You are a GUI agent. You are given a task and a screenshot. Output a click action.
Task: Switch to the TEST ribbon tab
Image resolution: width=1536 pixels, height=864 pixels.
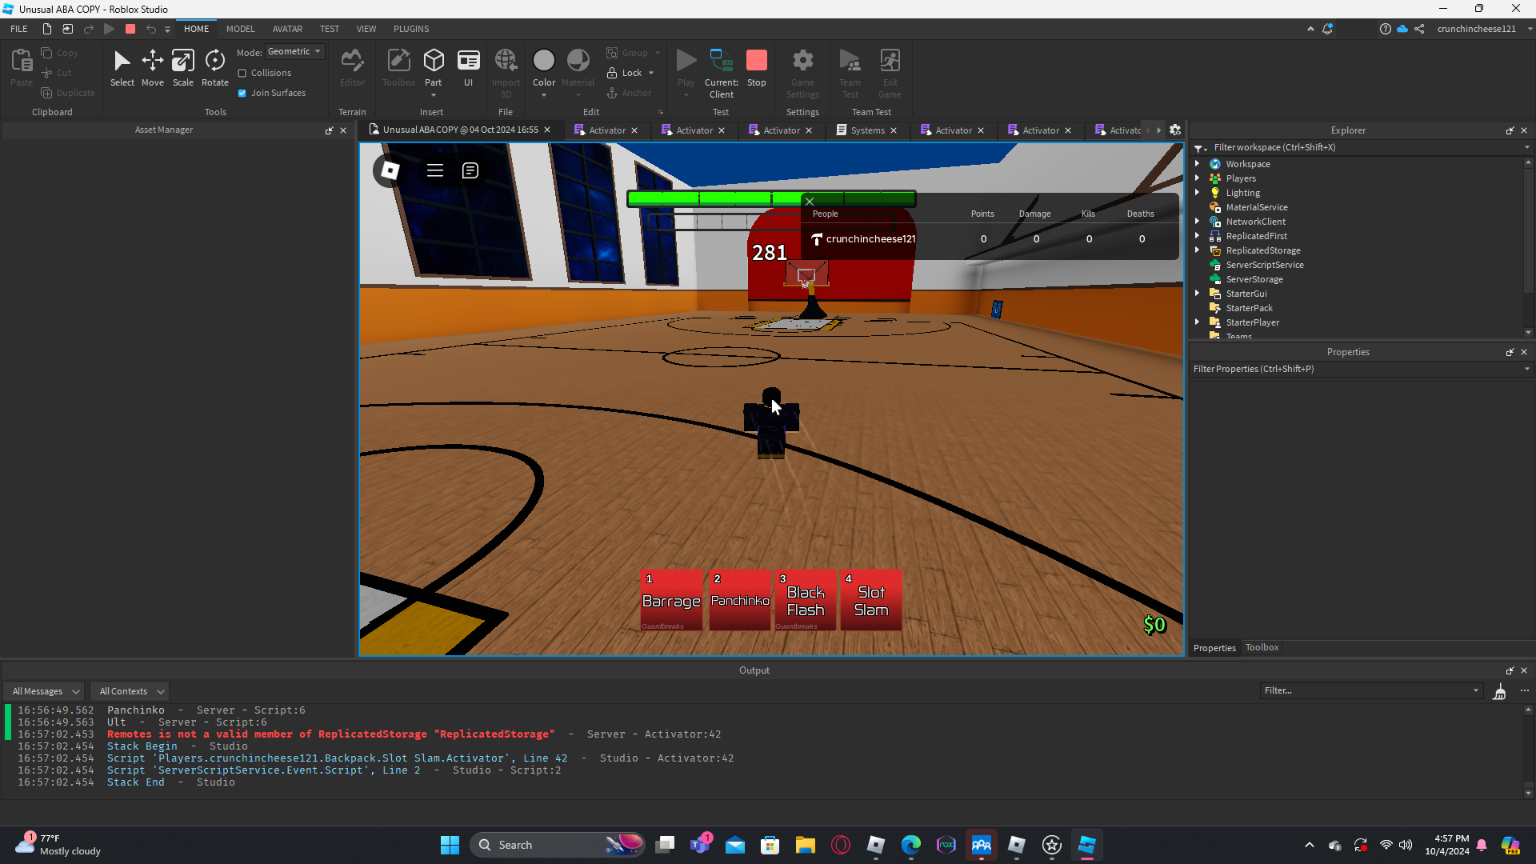point(330,29)
